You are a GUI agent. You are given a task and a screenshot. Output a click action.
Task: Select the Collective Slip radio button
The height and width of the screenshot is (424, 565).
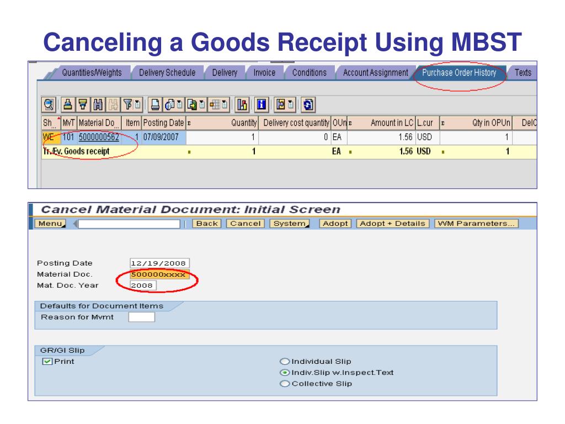[285, 384]
